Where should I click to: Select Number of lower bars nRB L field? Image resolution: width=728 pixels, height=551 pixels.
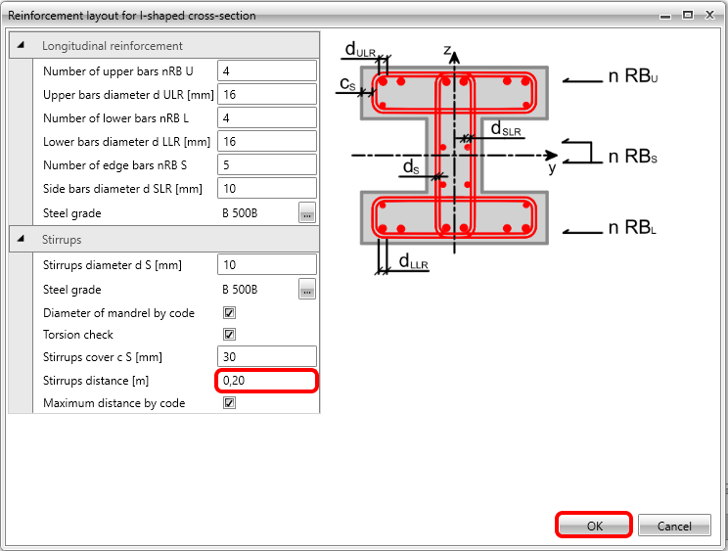tap(267, 117)
